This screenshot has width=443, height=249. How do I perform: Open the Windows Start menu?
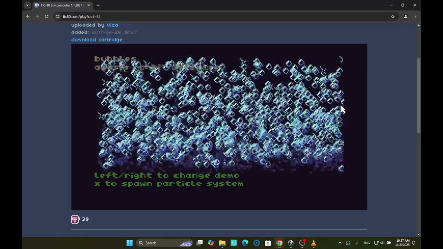[129, 243]
